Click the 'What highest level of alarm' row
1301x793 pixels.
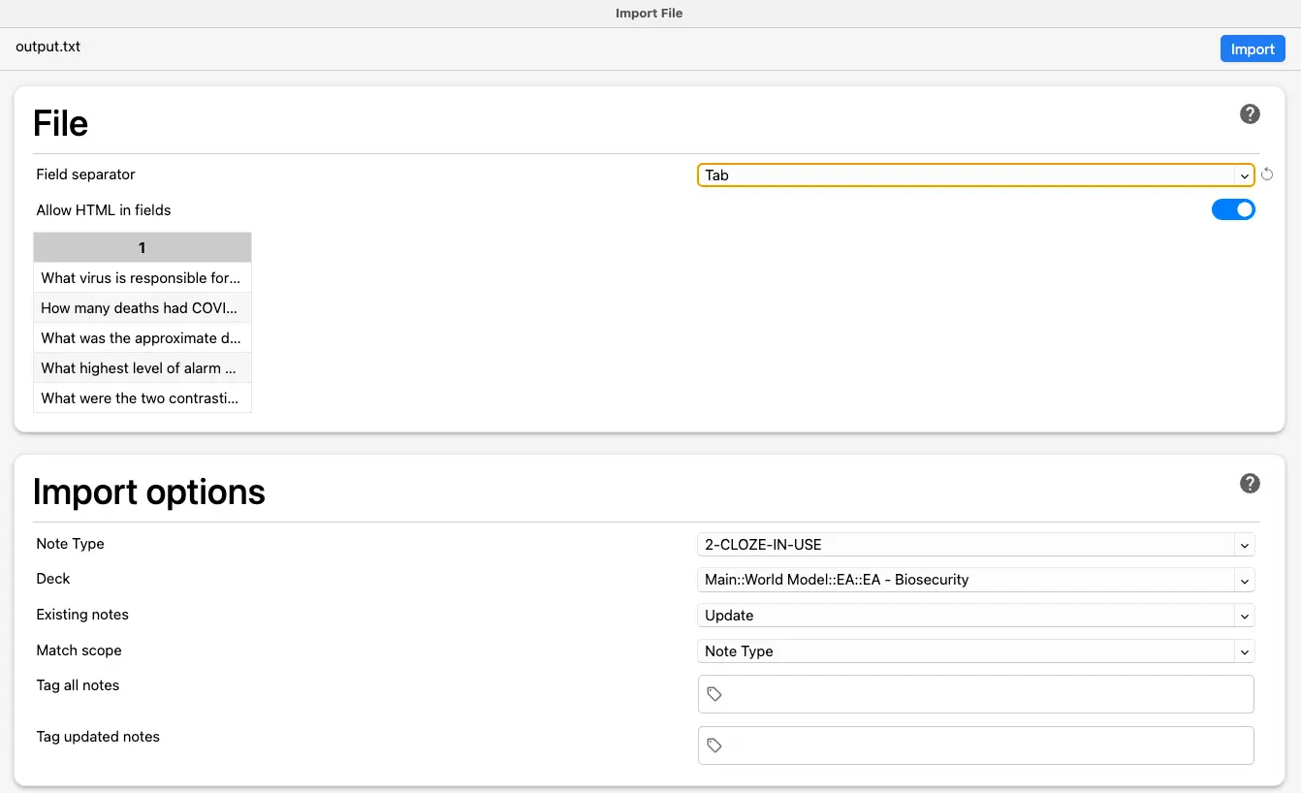point(142,368)
